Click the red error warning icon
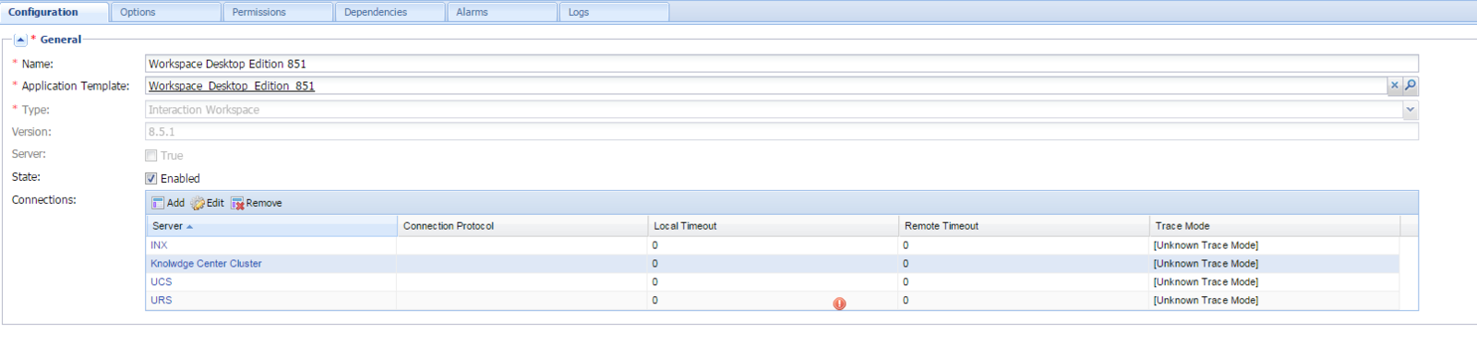The height and width of the screenshot is (345, 1477). click(x=839, y=303)
